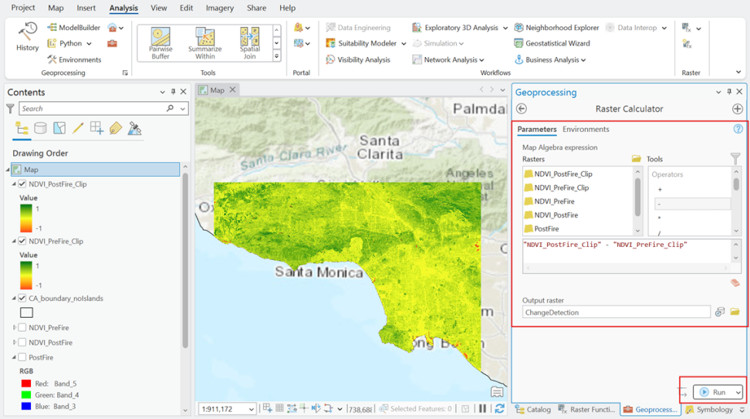Expand the NDVI_PreFire layer legend
Viewport: 750px width, 419px height.
tap(15, 328)
